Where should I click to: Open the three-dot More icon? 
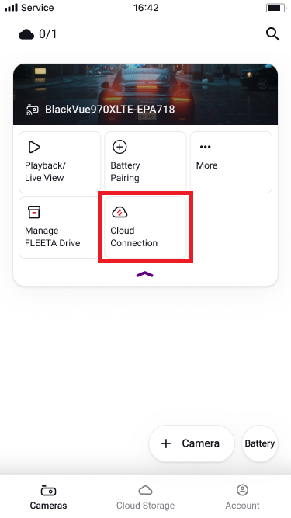[205, 147]
